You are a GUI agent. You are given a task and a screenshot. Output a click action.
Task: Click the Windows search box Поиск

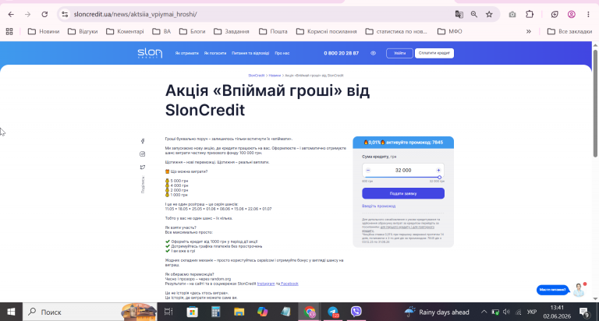click(90, 312)
